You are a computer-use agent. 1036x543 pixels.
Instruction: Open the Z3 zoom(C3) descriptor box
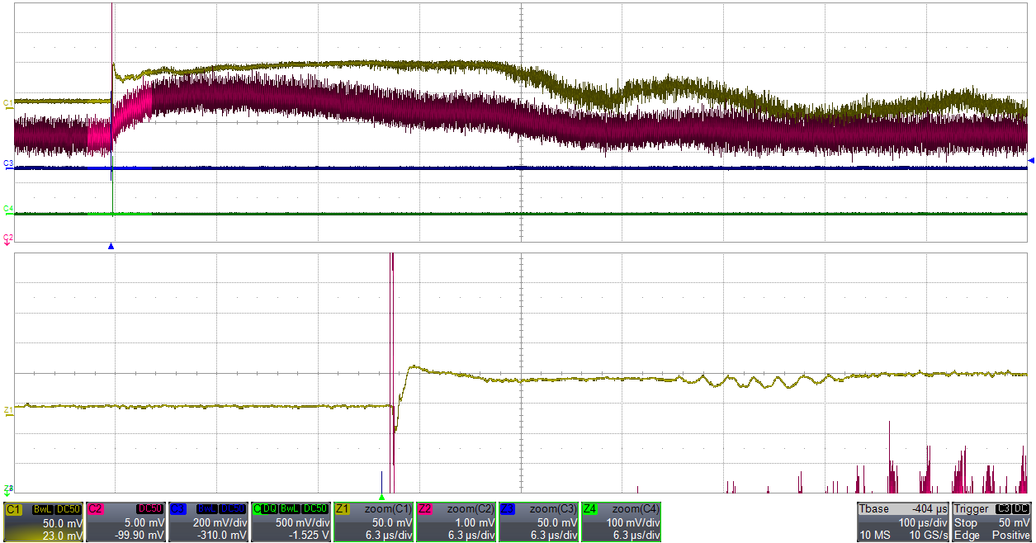[x=539, y=522]
